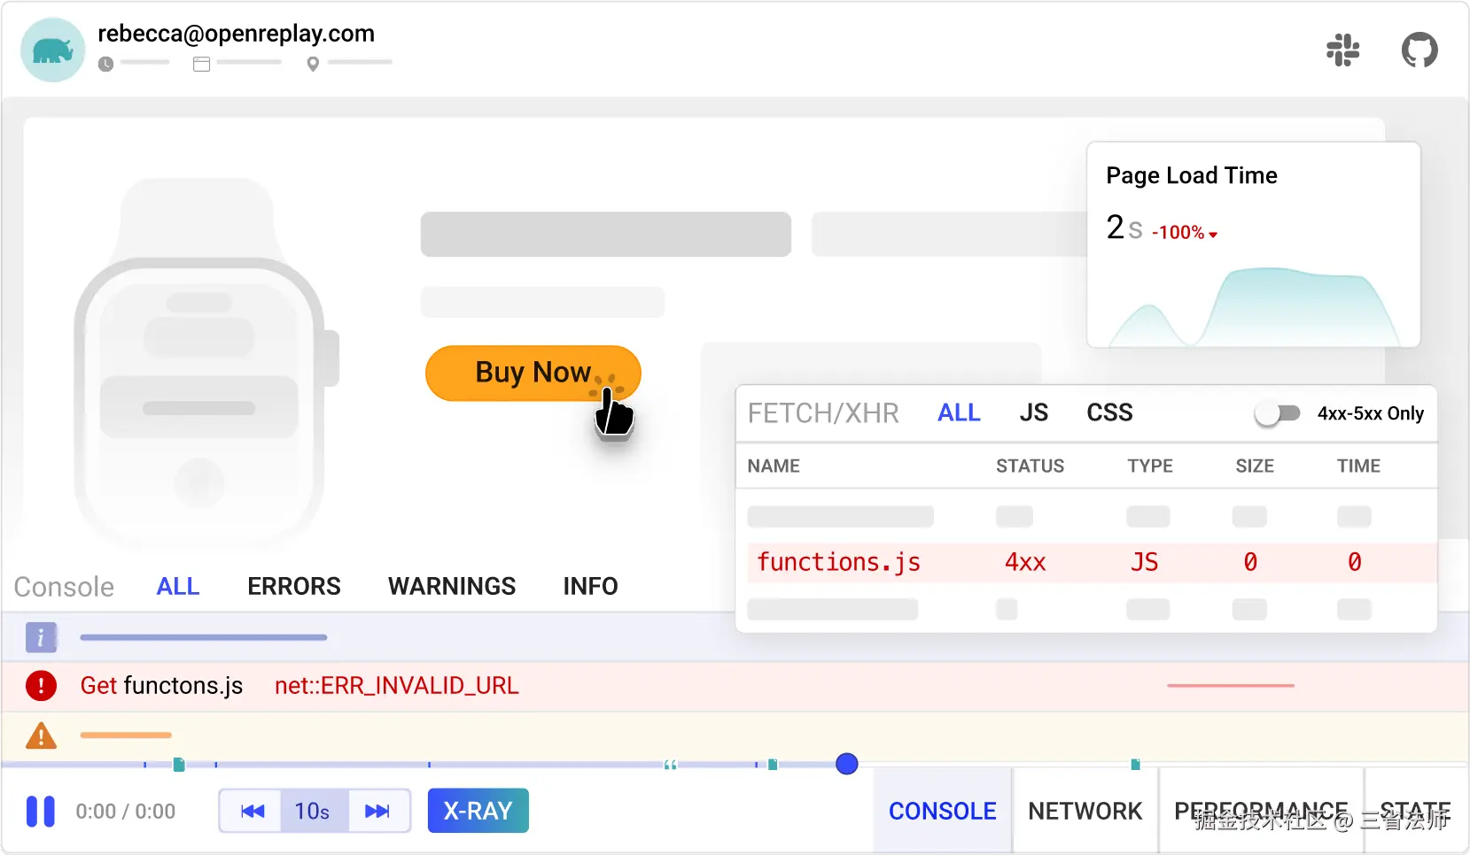Screen dimensions: 1470x855
Task: Show WARNINGS in the console
Action: tap(452, 587)
